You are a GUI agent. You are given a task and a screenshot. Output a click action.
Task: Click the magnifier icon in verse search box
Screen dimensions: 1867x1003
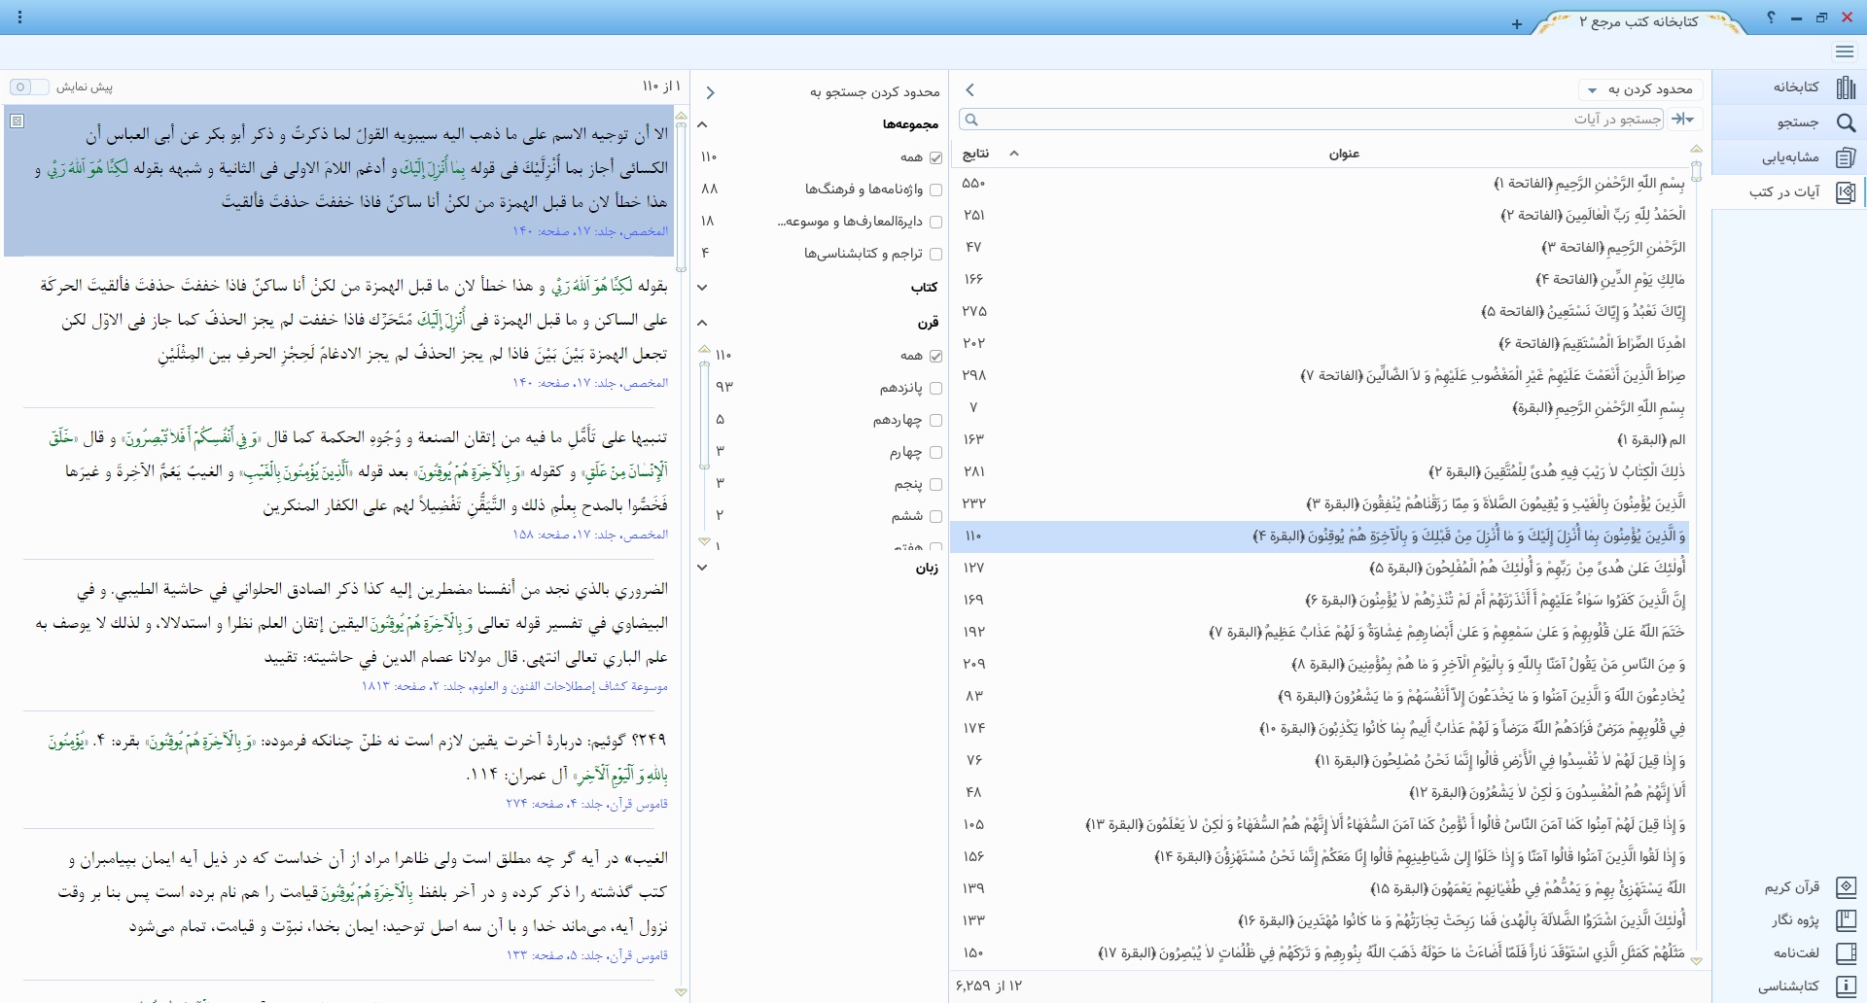[x=970, y=120]
